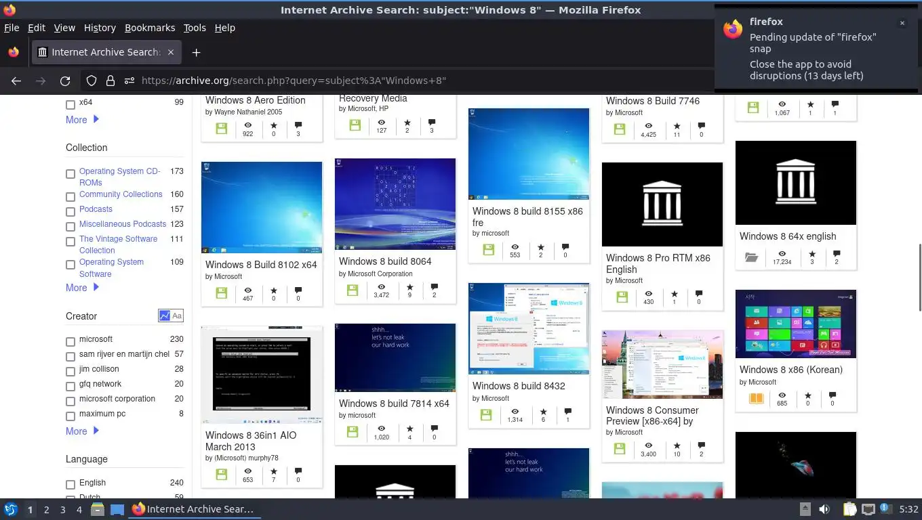Open the Windows 8 x86 (Korean) Start screen thumbnail
The width and height of the screenshot is (922, 520).
pyautogui.click(x=796, y=324)
